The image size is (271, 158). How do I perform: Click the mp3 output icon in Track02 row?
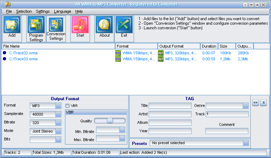[x=161, y=53]
